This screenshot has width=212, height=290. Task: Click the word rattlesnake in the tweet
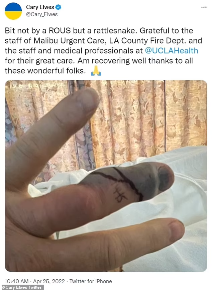point(115,31)
